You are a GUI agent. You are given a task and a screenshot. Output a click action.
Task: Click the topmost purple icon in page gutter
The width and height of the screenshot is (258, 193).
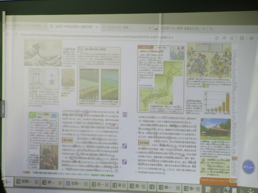125,115
